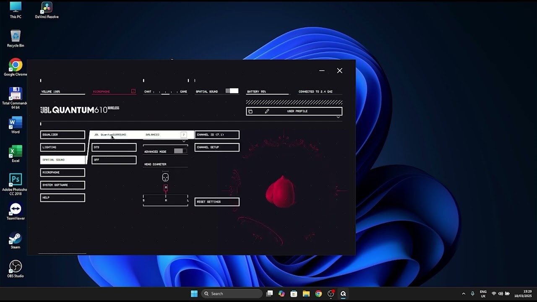Click the pencil edit icon in User Profile

(267, 111)
